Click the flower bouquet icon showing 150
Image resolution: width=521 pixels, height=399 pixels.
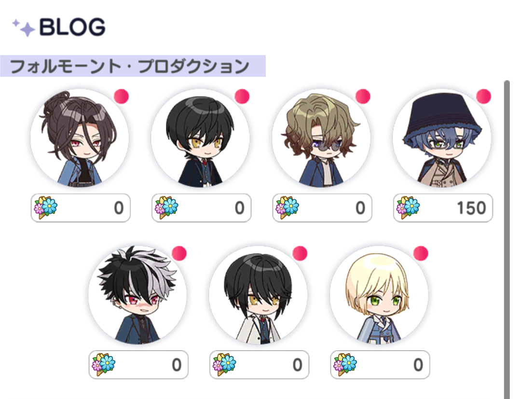pos(408,207)
